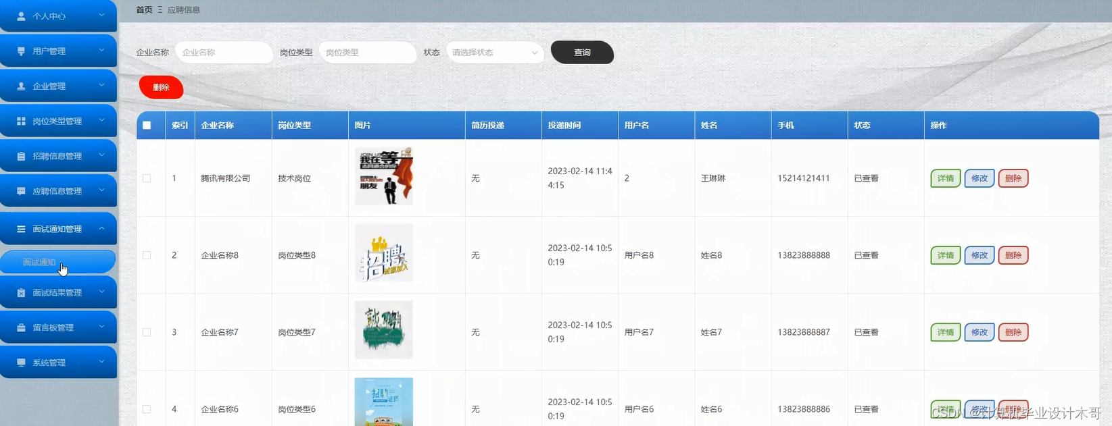
Task: Open 个人中心 menu label
Action: click(49, 16)
